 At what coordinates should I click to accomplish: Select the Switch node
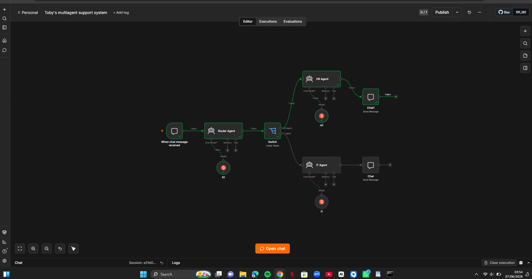point(273,131)
